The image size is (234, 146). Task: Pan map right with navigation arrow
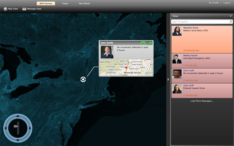[x=30, y=128]
